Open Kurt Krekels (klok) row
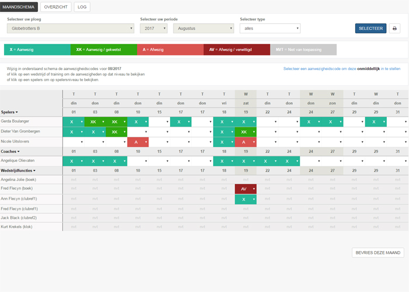409x292 pixels. [16, 227]
